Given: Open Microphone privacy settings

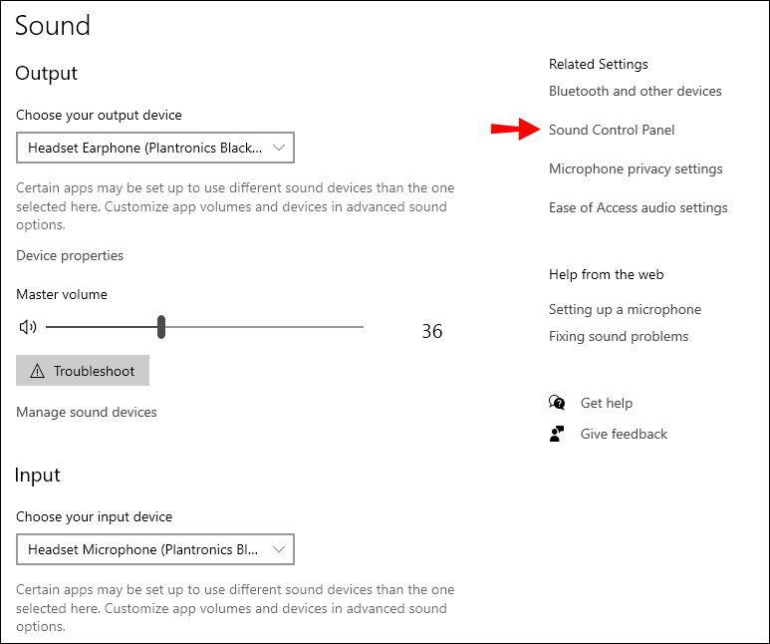Looking at the screenshot, I should click(636, 168).
